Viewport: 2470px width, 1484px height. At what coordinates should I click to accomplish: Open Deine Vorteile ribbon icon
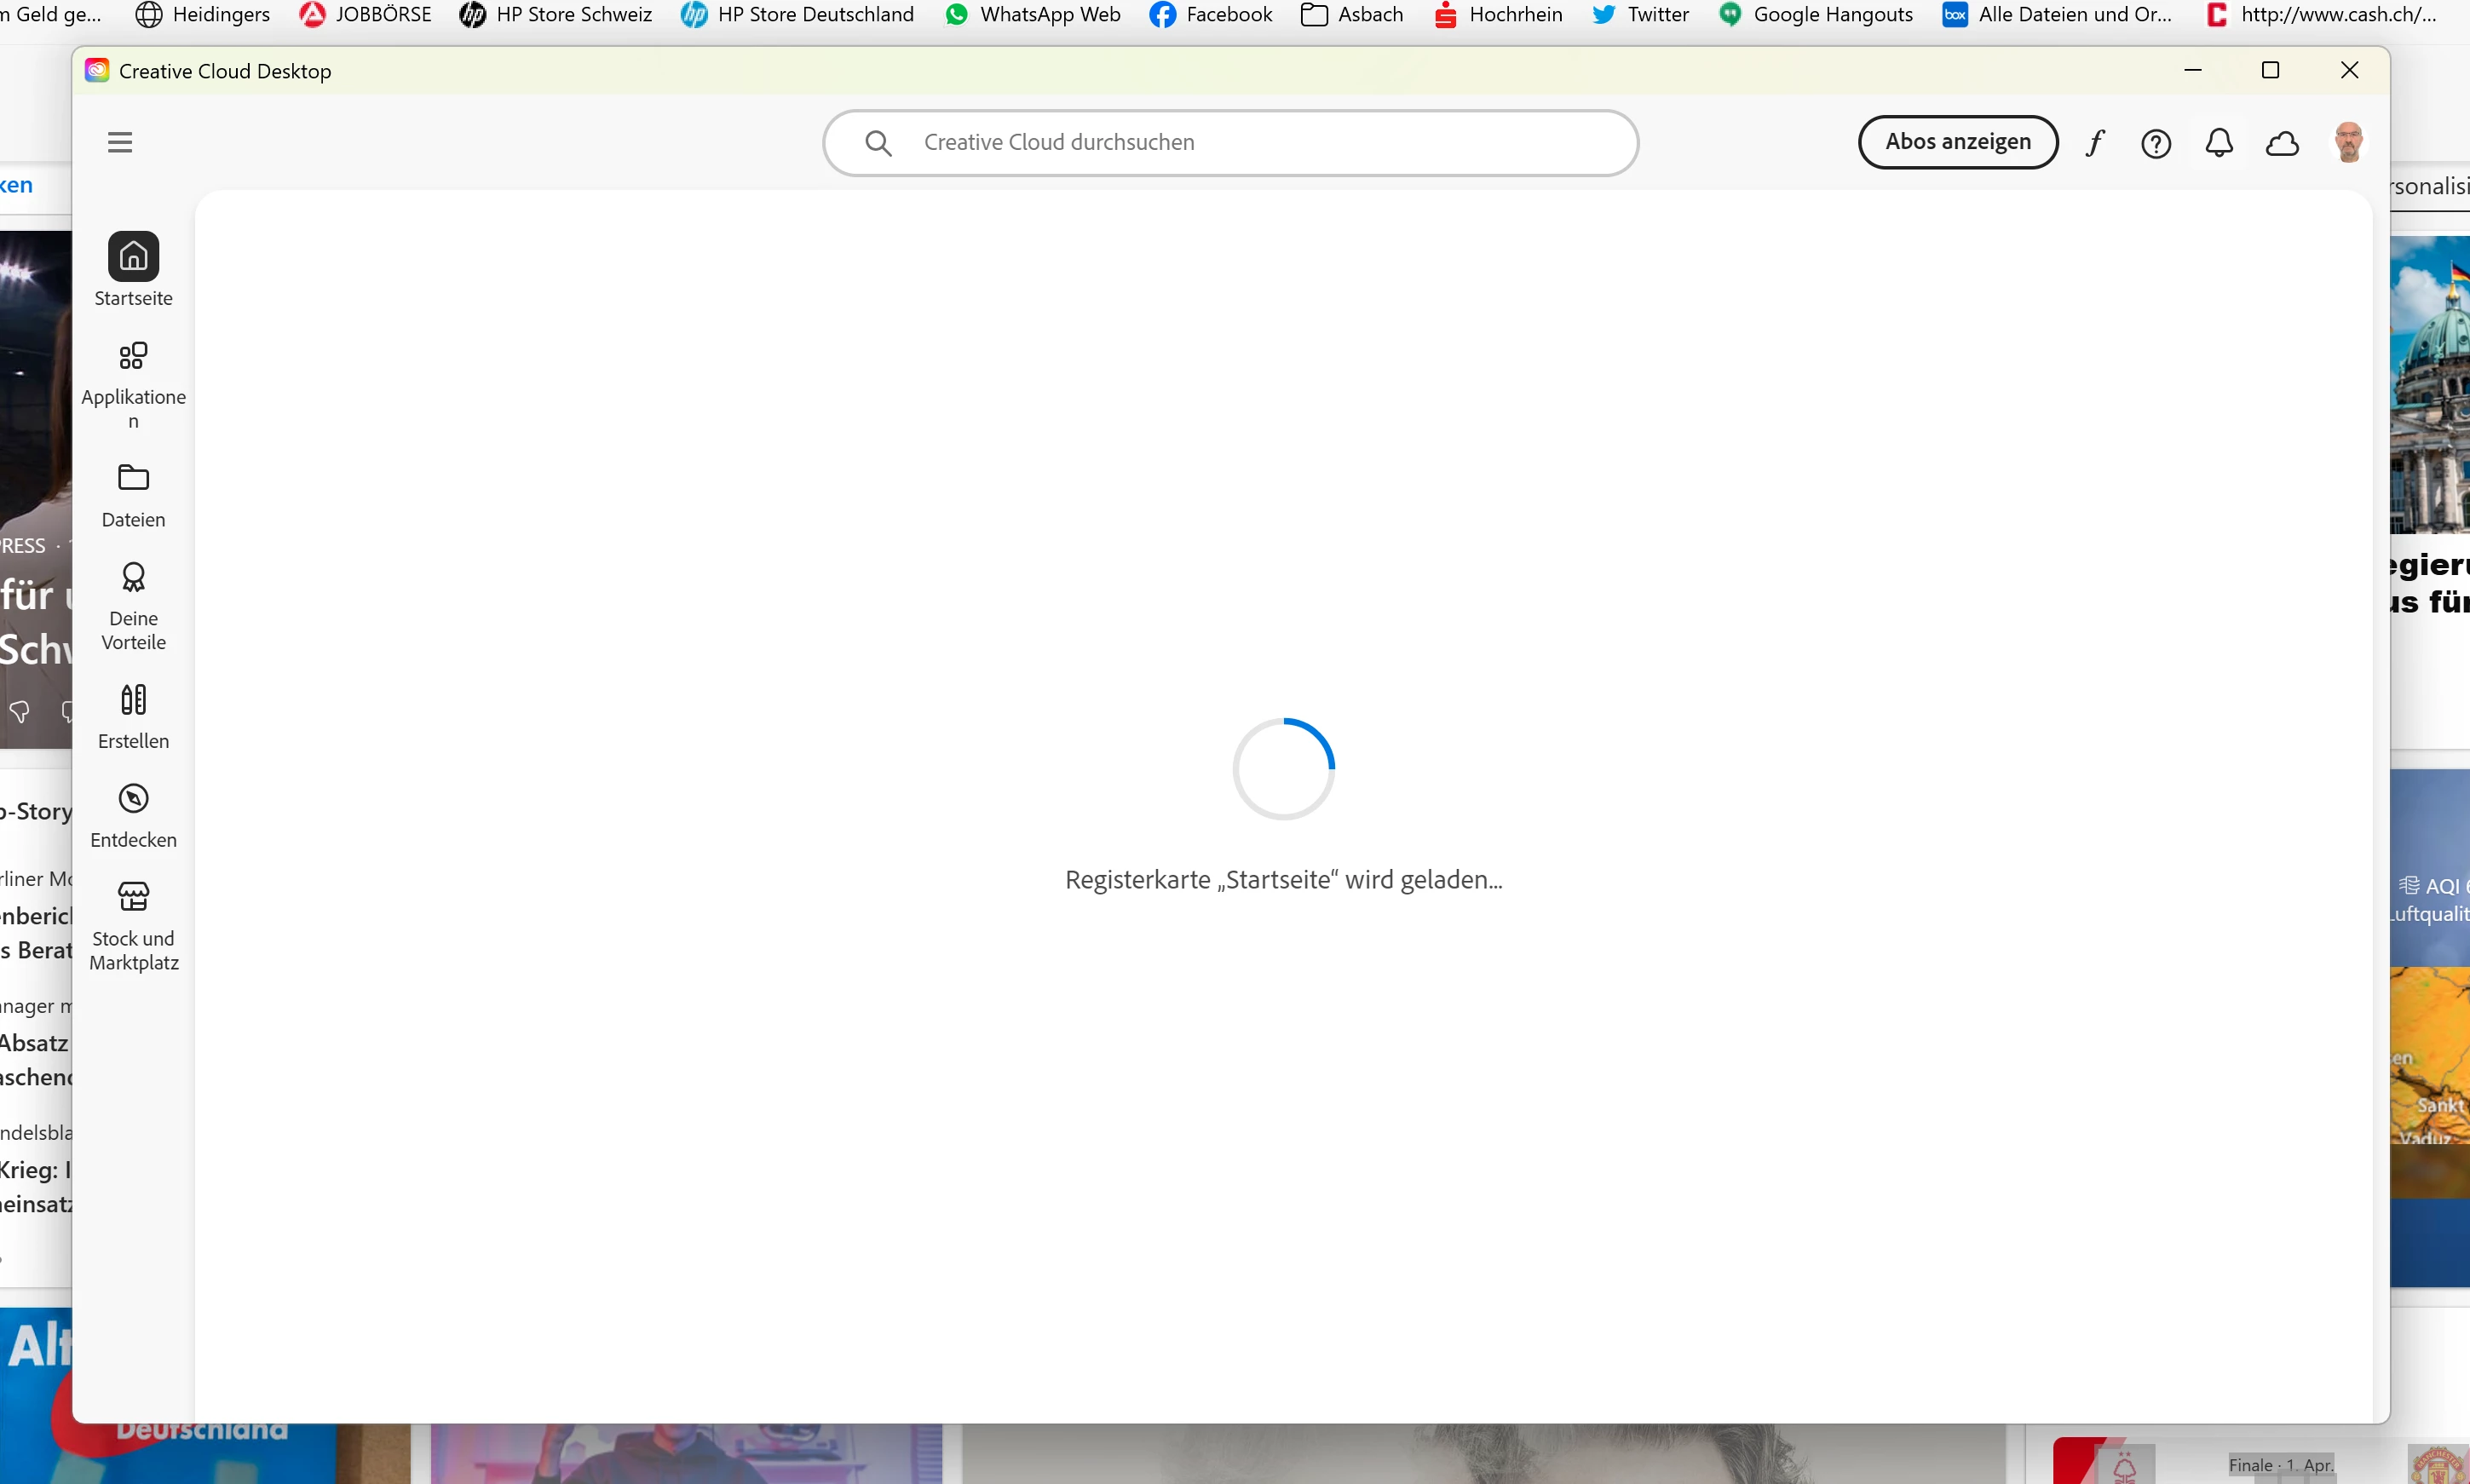tap(133, 578)
